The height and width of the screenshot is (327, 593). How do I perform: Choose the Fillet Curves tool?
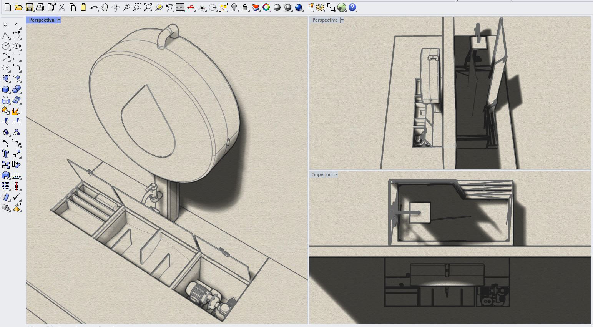tap(17, 68)
